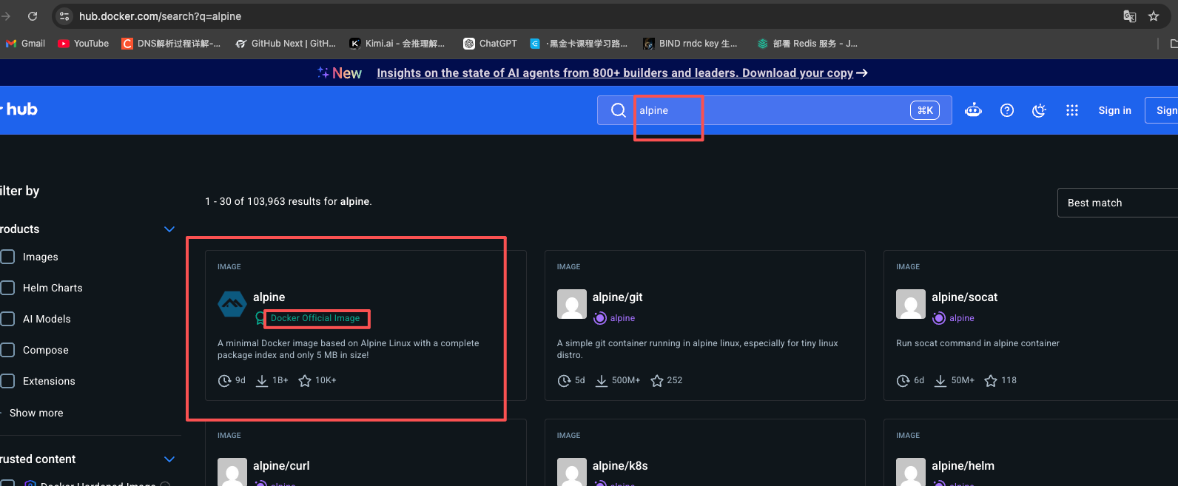The height and width of the screenshot is (486, 1178).
Task: Bookmark this page with the star icon
Action: [x=1153, y=16]
